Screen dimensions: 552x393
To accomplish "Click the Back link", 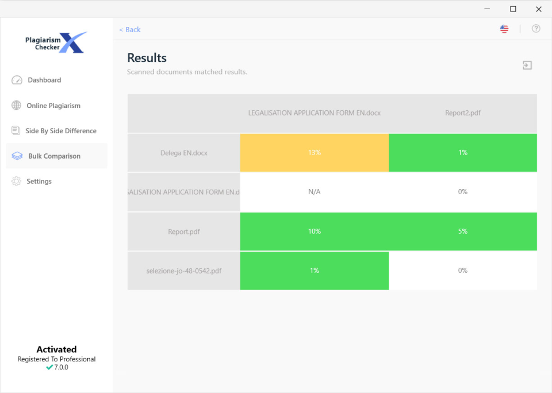I will [x=129, y=29].
